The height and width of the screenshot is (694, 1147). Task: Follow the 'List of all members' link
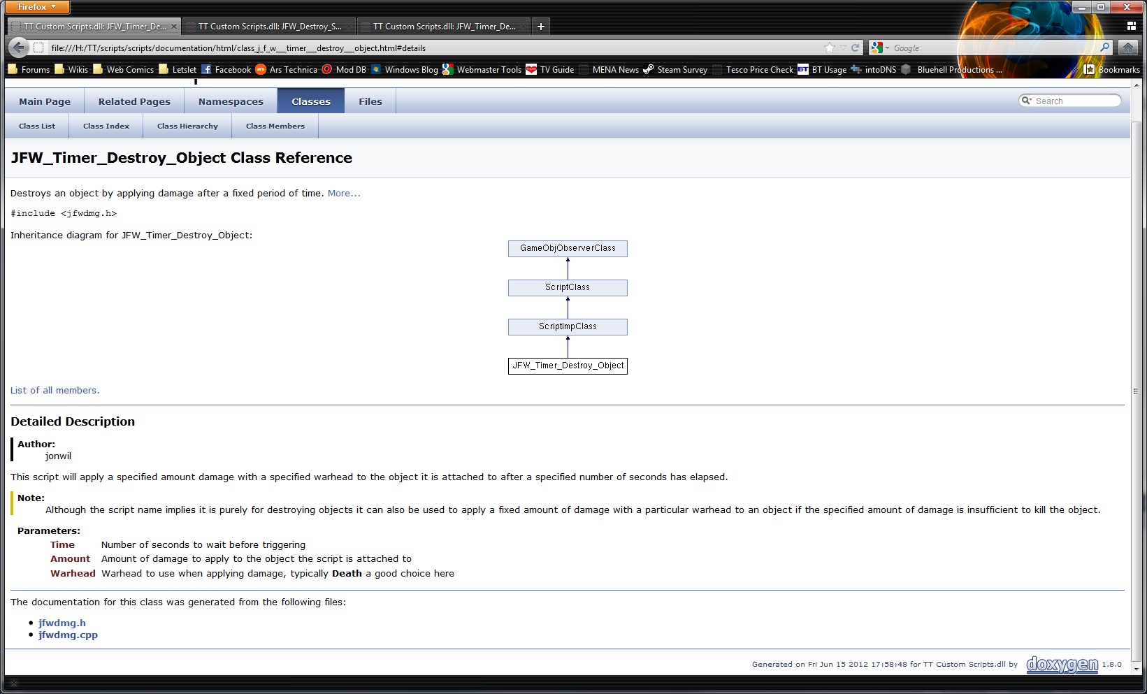click(55, 391)
